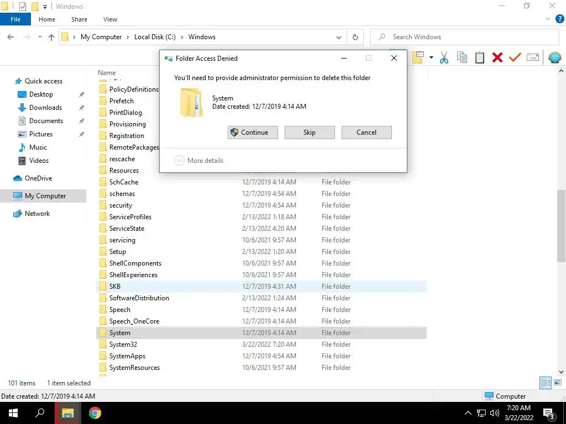
Task: Click the Search Windows input field
Action: point(465,37)
